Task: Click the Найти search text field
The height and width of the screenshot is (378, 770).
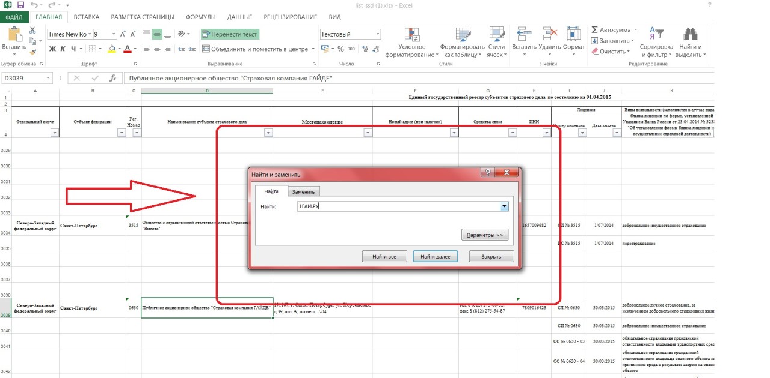Action: tap(397, 206)
